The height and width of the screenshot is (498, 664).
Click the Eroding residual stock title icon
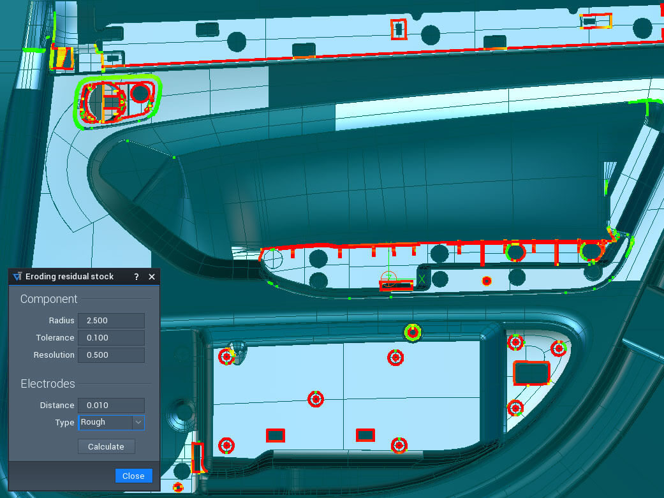tap(17, 277)
